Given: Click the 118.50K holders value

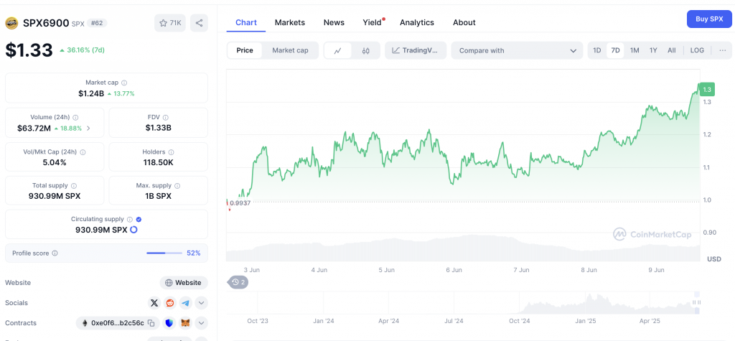Looking at the screenshot, I should (158, 162).
